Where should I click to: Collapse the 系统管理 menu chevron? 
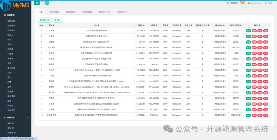28,15
